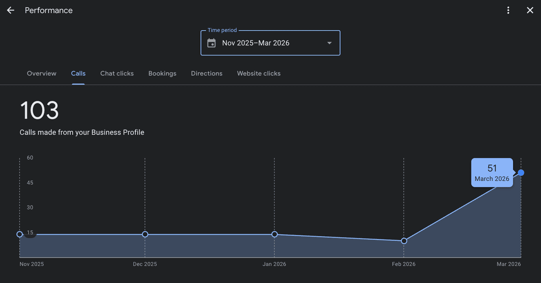Open the three-dot more options menu
This screenshot has height=283, width=541.
pyautogui.click(x=508, y=10)
